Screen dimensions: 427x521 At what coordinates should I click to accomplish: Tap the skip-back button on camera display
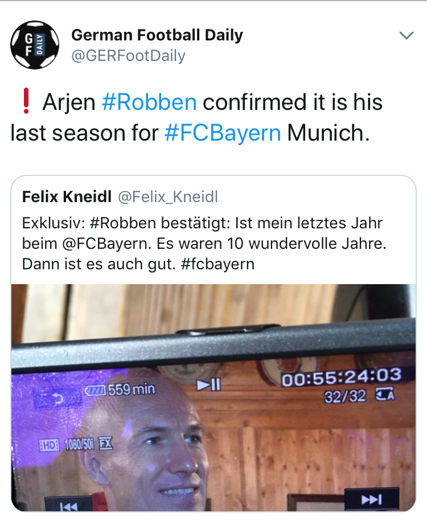[x=68, y=505]
